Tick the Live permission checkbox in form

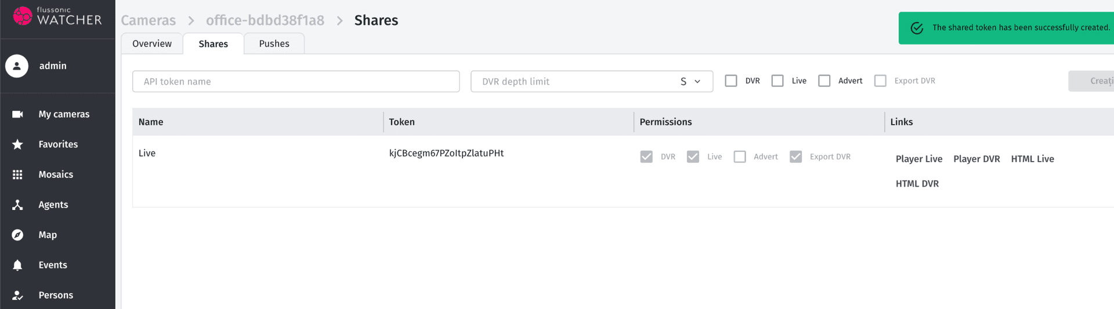(777, 81)
